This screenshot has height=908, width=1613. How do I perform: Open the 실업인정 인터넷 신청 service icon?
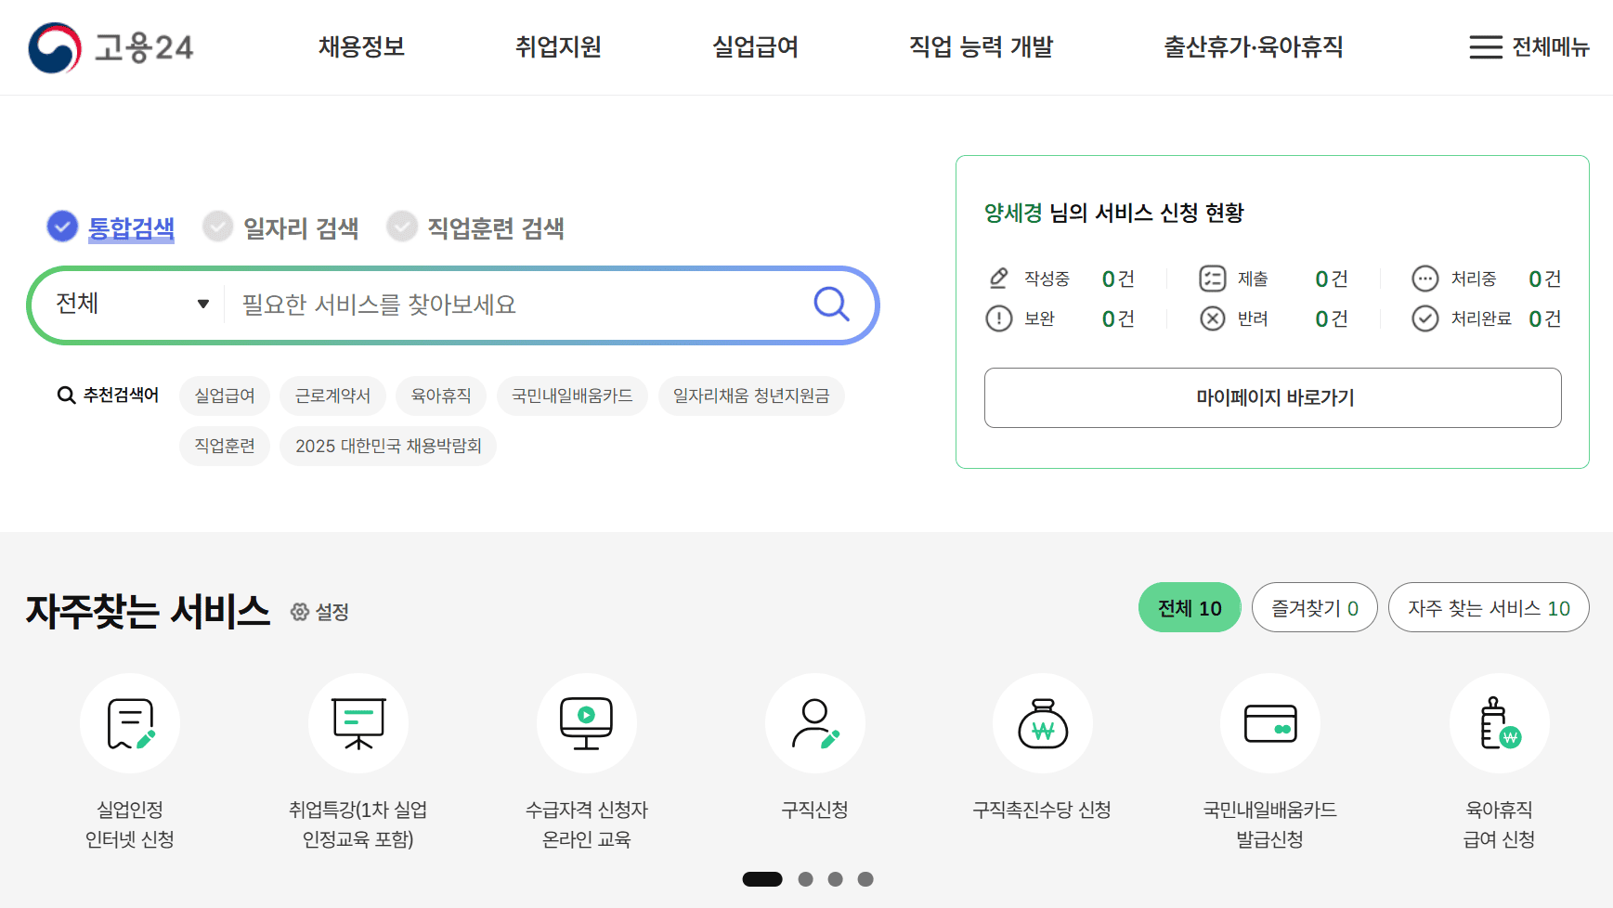click(129, 724)
